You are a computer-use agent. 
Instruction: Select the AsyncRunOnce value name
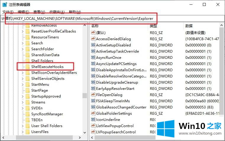click(109, 58)
